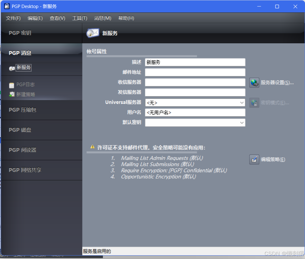This screenshot has height=259, width=305.
Task: Open PGP日志 from the sidebar
Action: tap(25, 85)
